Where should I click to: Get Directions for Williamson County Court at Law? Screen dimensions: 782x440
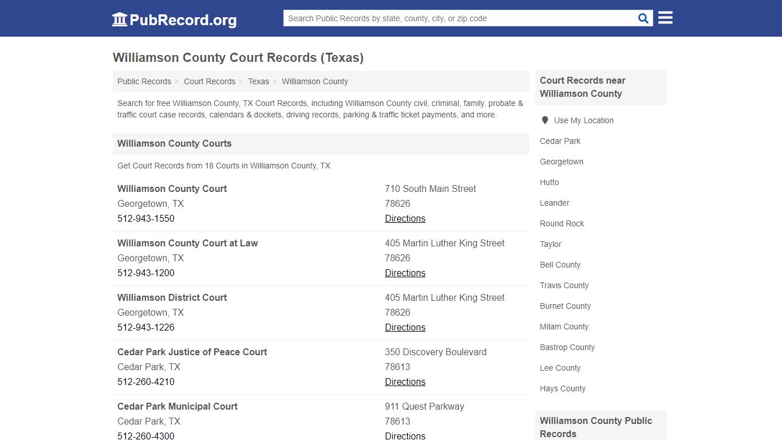coord(405,273)
